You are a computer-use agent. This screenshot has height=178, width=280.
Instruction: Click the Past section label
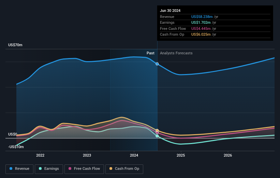[x=150, y=53]
